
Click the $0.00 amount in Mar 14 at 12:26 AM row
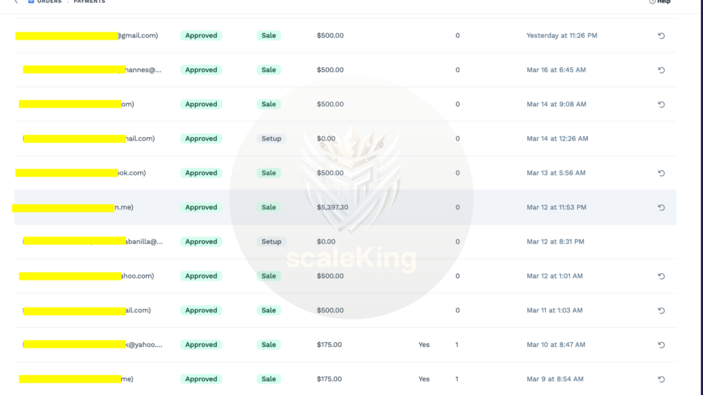pos(326,139)
